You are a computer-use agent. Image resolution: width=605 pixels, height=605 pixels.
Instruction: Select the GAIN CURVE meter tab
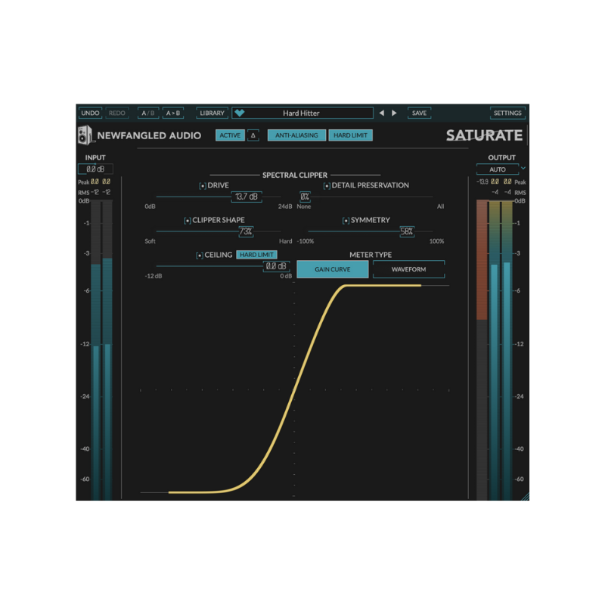(x=331, y=268)
